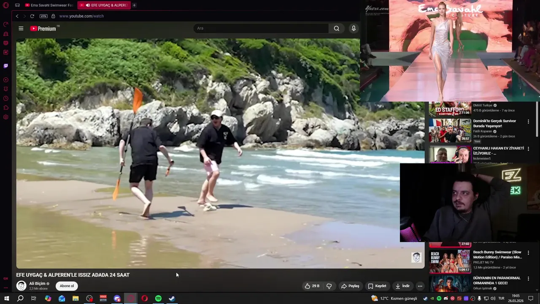This screenshot has height=304, width=540.
Task: Reload the current page
Action: tap(32, 16)
